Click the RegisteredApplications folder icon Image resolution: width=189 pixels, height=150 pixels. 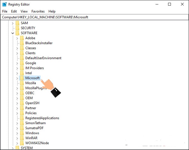point(22,118)
